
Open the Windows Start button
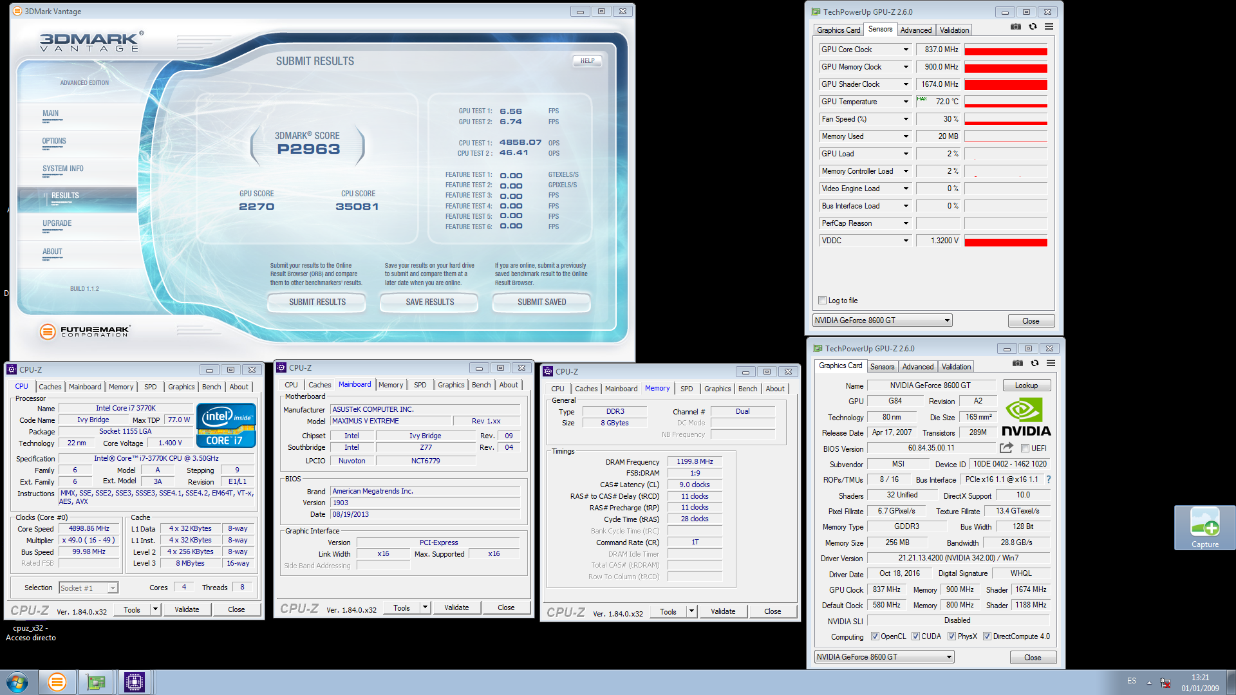tap(17, 682)
